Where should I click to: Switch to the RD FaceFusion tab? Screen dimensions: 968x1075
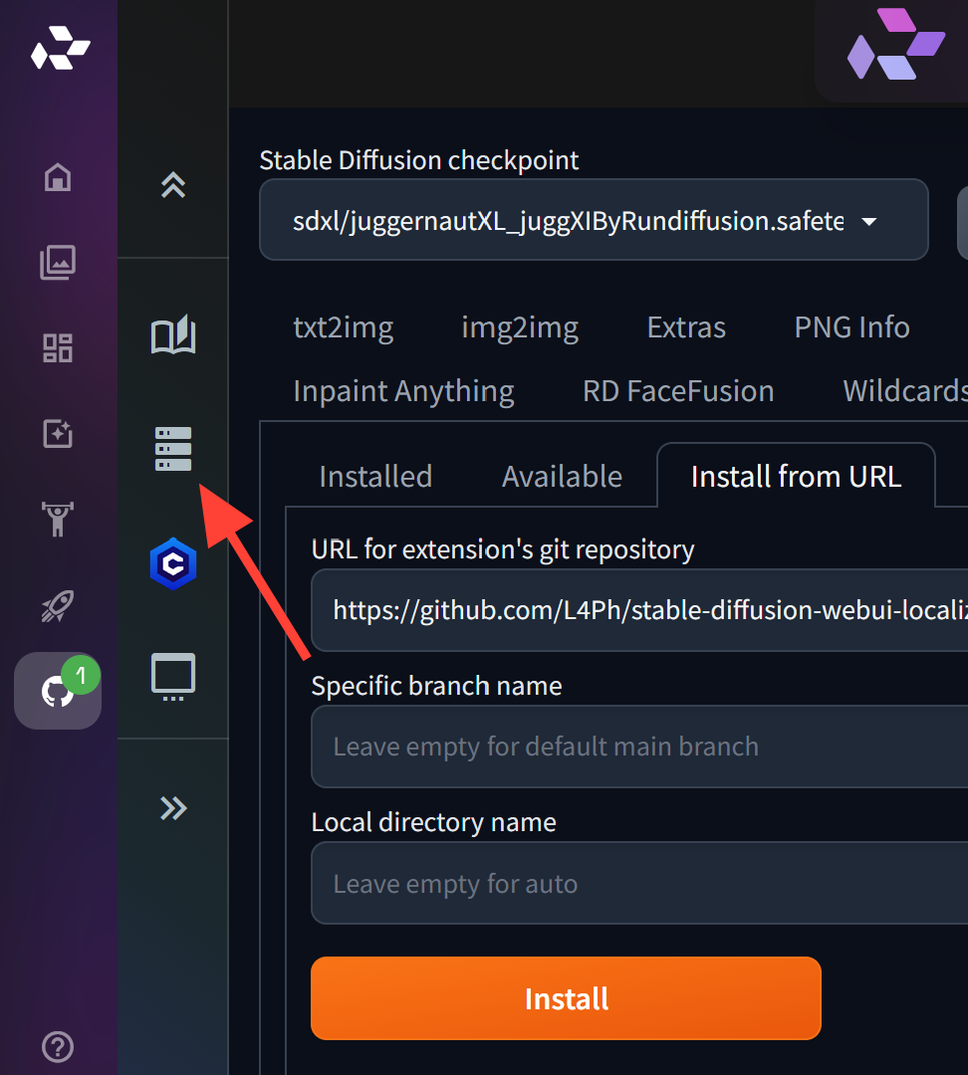click(x=678, y=390)
